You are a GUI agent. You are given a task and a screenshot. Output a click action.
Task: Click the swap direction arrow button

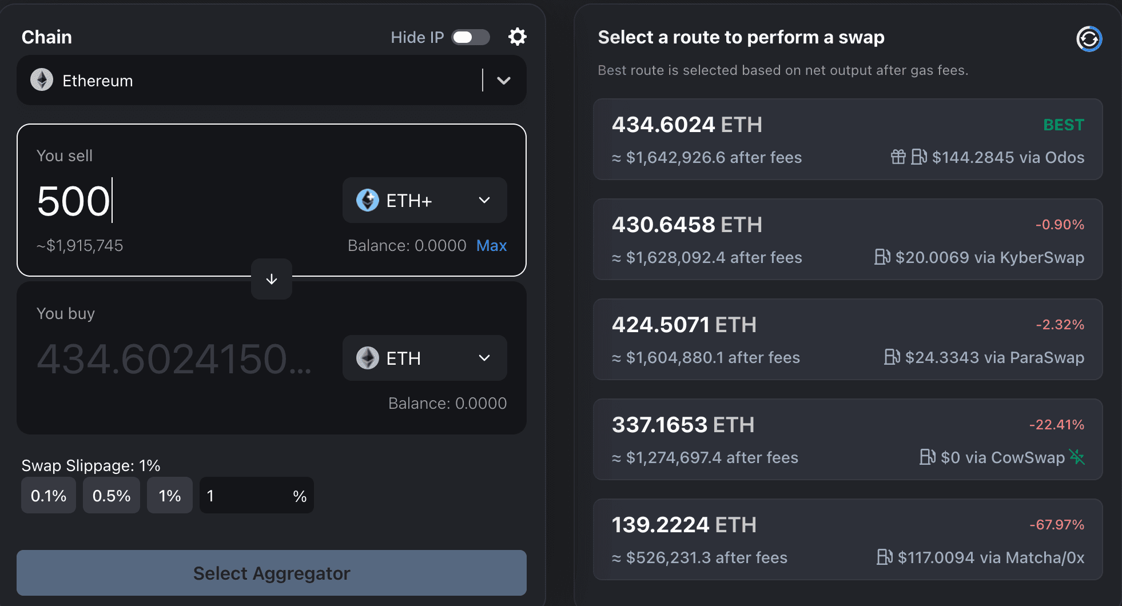(272, 279)
